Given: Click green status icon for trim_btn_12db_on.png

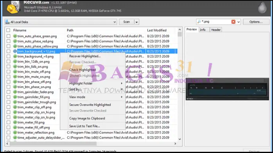Looking at the screenshot, I should [x=15, y=62].
